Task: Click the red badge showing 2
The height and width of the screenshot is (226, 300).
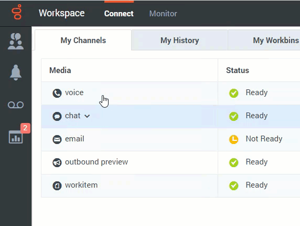Action: [x=25, y=128]
